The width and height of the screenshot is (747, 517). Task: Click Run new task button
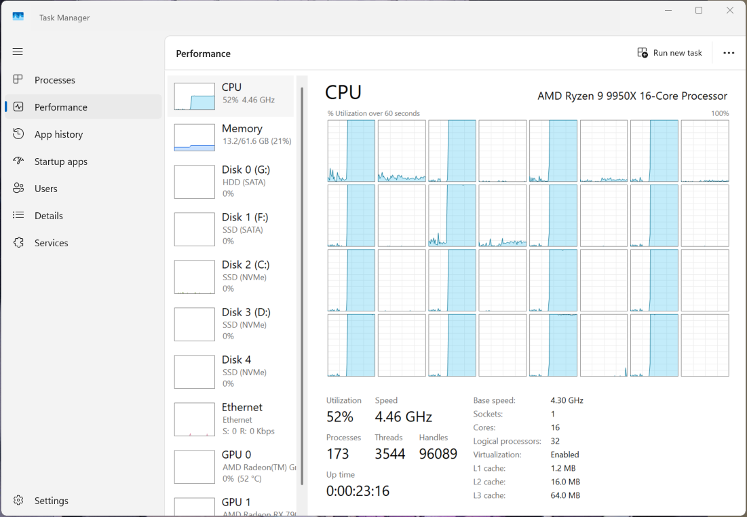(x=669, y=53)
